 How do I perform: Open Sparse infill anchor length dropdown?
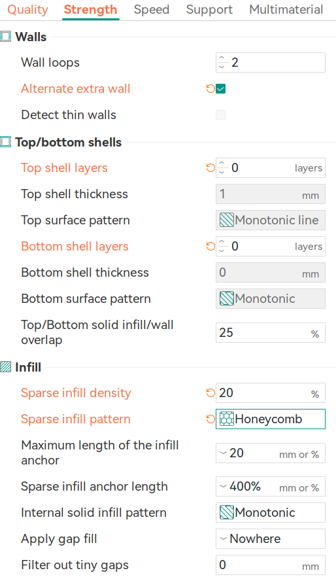[270, 487]
